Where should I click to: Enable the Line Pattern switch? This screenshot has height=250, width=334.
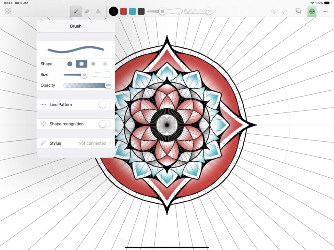tap(105, 105)
